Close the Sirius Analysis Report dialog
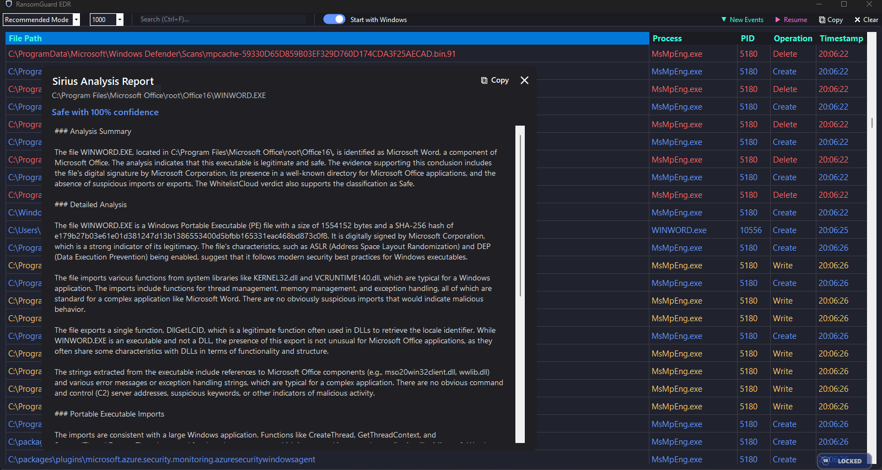This screenshot has height=470, width=882. tap(525, 80)
